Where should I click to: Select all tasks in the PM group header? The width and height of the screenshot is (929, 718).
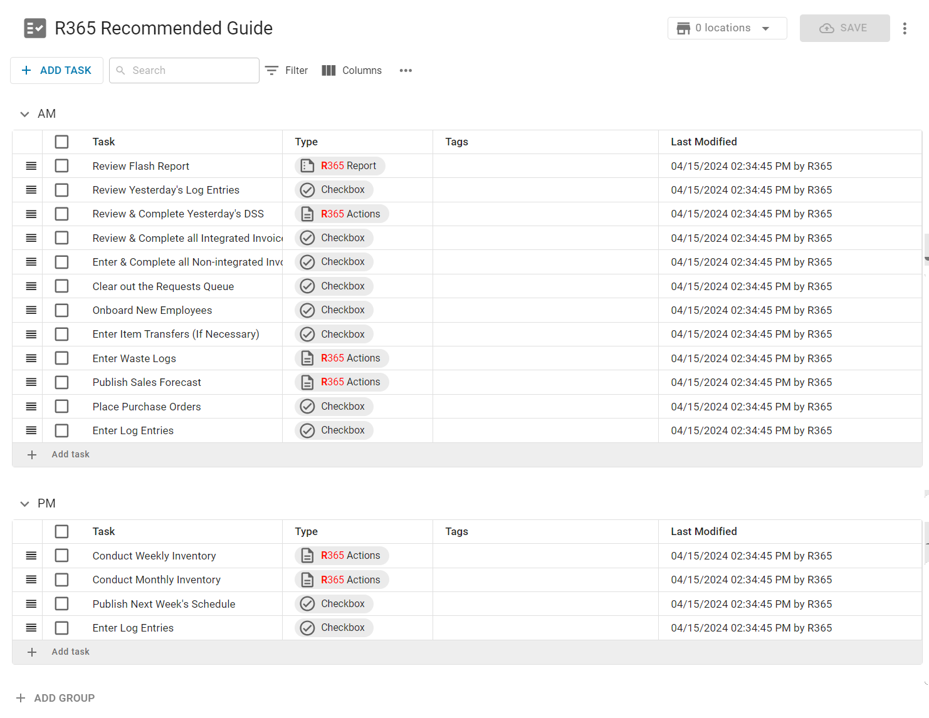pyautogui.click(x=61, y=531)
